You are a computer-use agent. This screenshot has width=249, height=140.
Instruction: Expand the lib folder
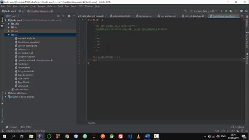(9, 28)
